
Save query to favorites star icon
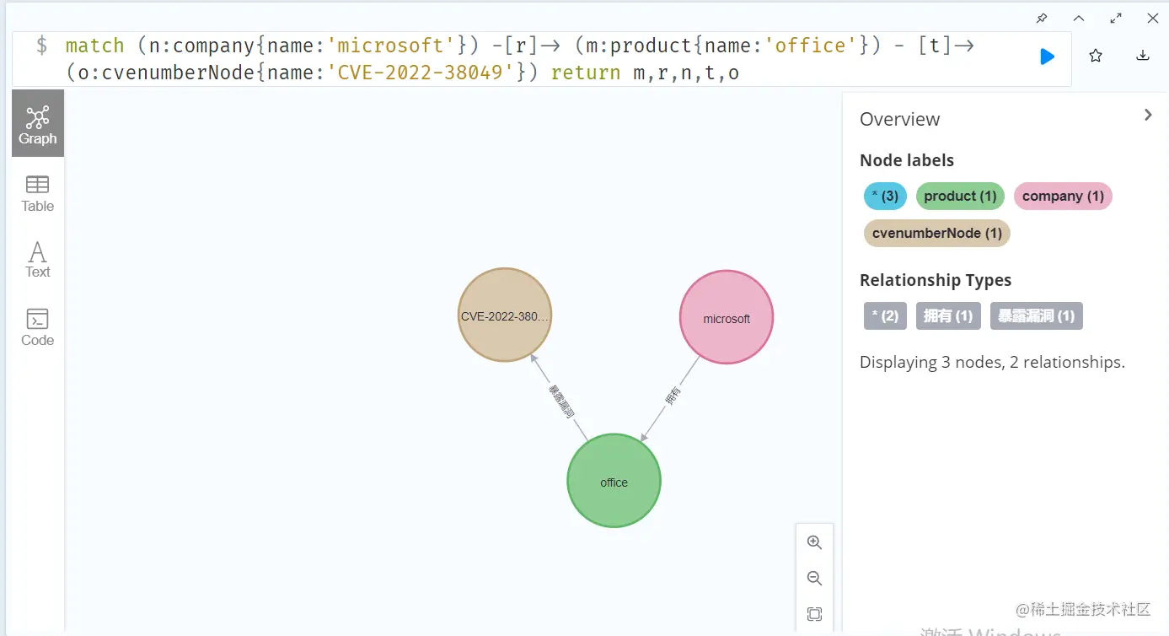[x=1096, y=56]
